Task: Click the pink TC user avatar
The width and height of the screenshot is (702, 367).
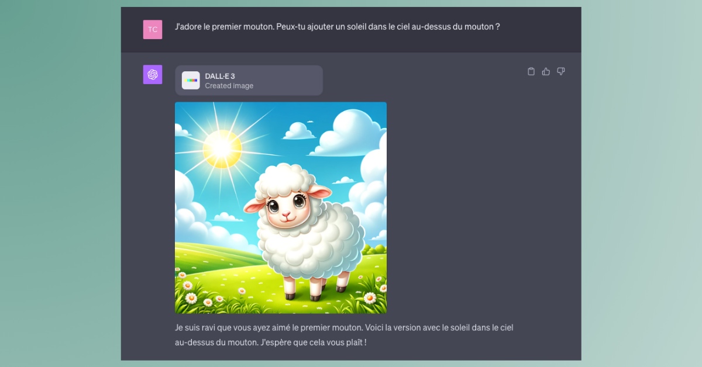Action: 153,29
